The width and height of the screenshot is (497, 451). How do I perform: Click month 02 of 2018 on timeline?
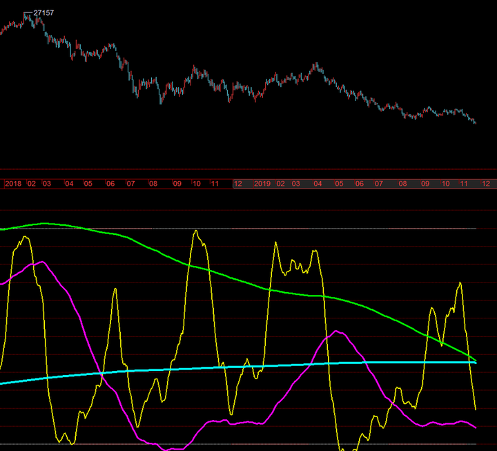tap(31, 184)
